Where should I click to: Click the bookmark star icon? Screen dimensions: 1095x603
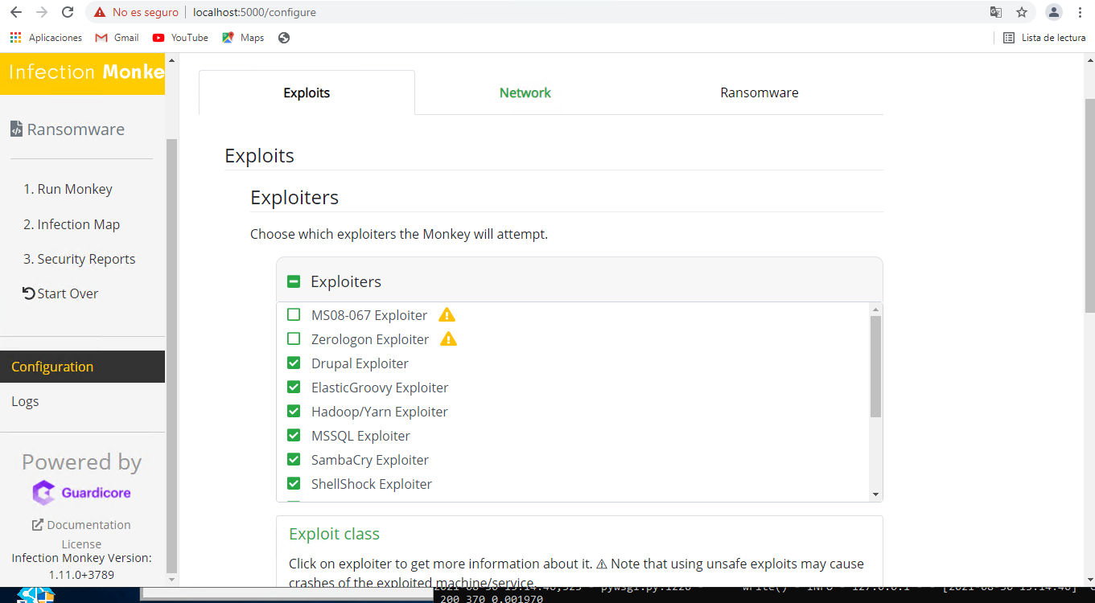pos(1022,12)
